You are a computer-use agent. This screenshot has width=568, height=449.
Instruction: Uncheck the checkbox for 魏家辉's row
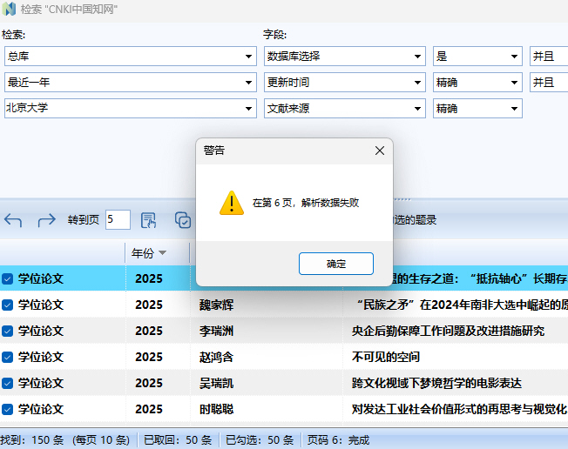(8, 305)
